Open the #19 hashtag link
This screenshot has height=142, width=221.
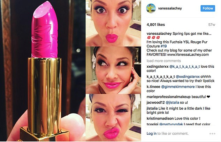[163, 46]
